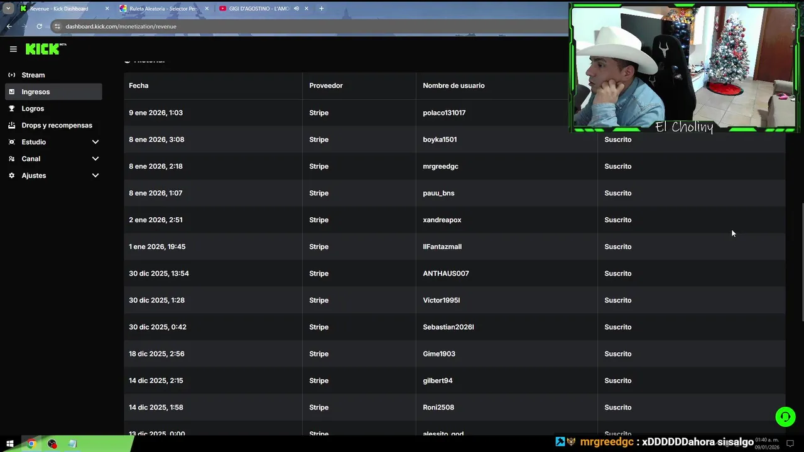Open the Windows Start menu
804x452 pixels.
pyautogui.click(x=10, y=444)
